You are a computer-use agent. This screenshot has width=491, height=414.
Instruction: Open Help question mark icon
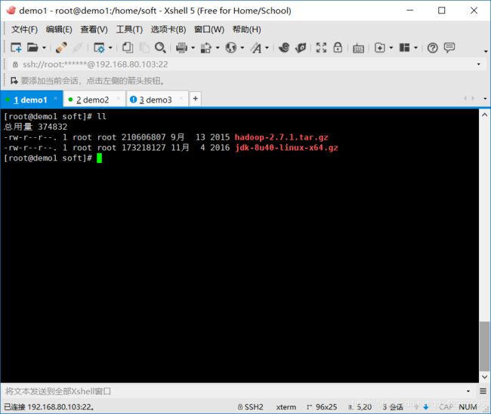pyautogui.click(x=432, y=48)
